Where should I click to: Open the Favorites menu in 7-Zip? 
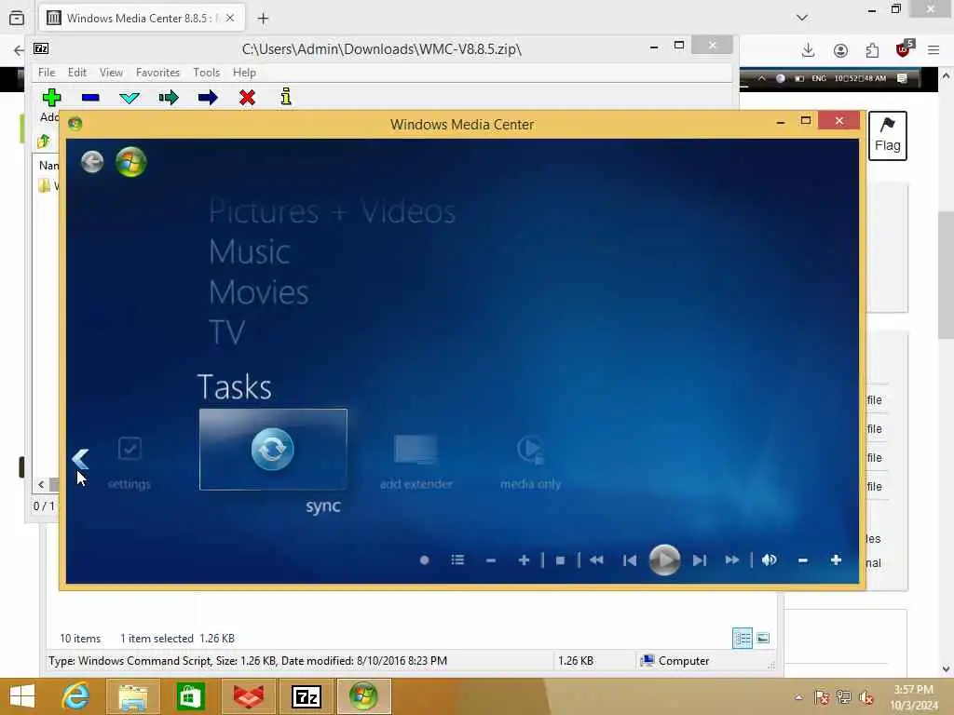coord(157,73)
